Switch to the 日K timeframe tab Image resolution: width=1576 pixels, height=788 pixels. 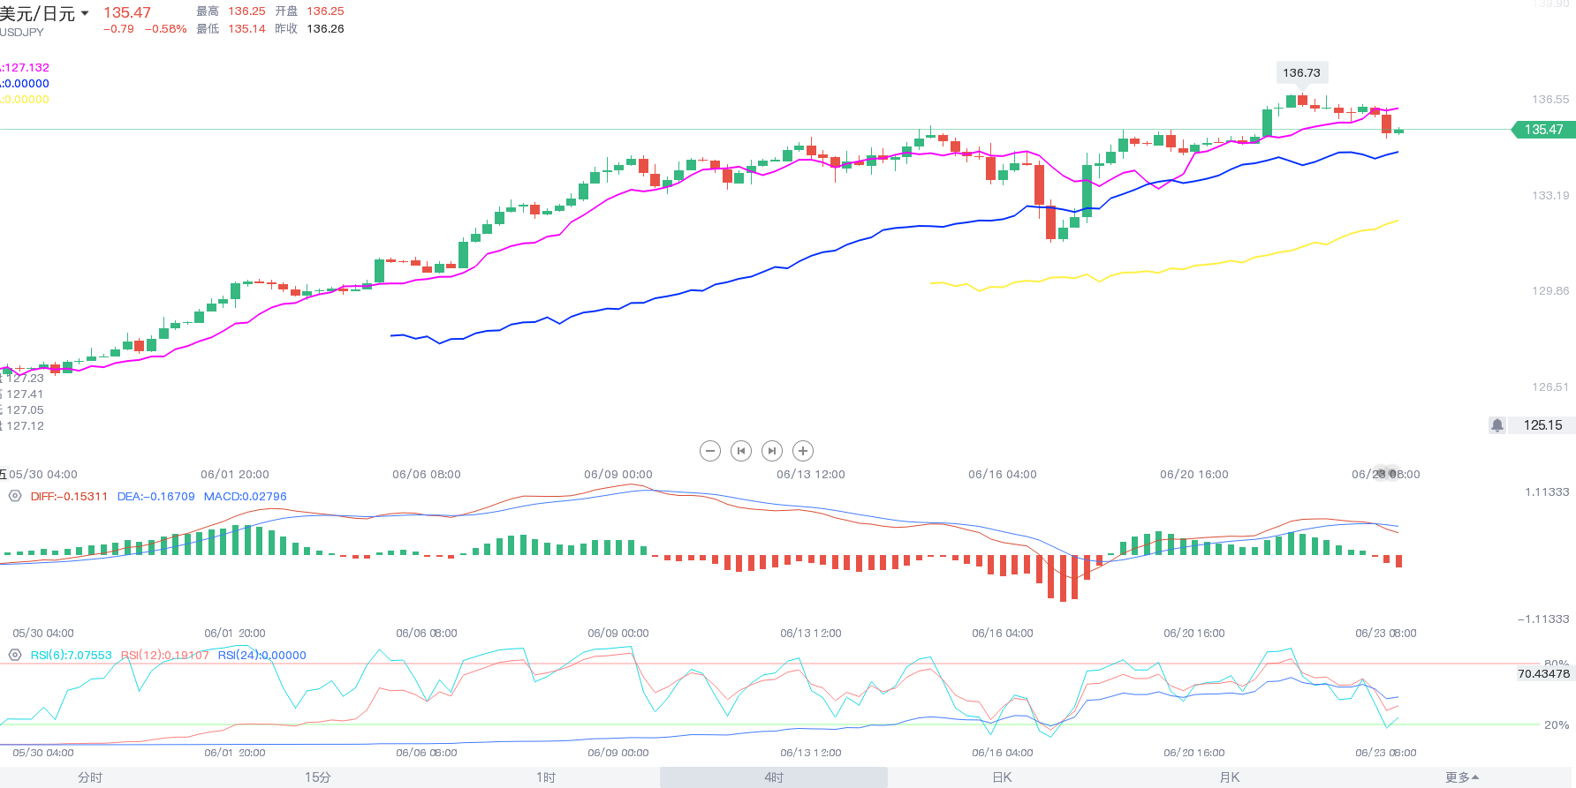coord(1002,777)
